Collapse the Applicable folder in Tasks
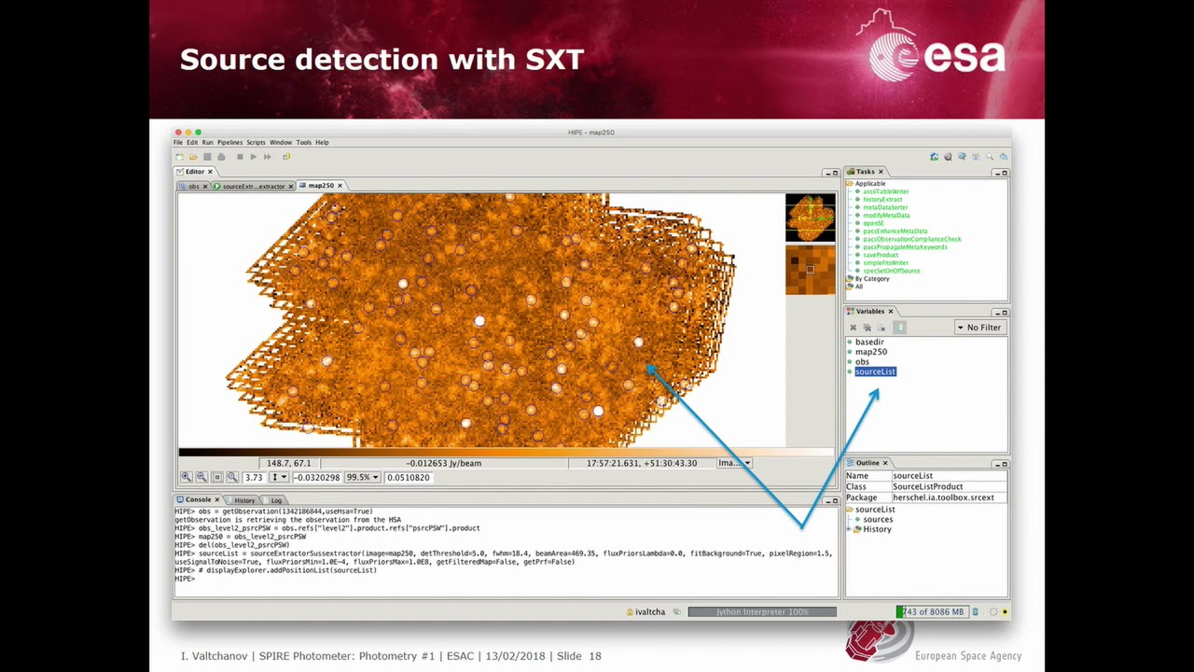 [850, 183]
